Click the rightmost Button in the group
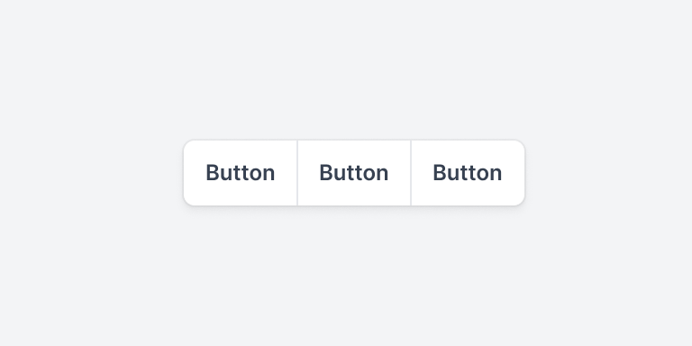 468,173
